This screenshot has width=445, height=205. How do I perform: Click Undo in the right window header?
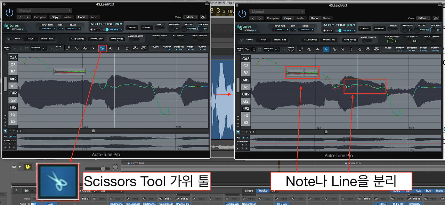pyautogui.click(x=314, y=18)
